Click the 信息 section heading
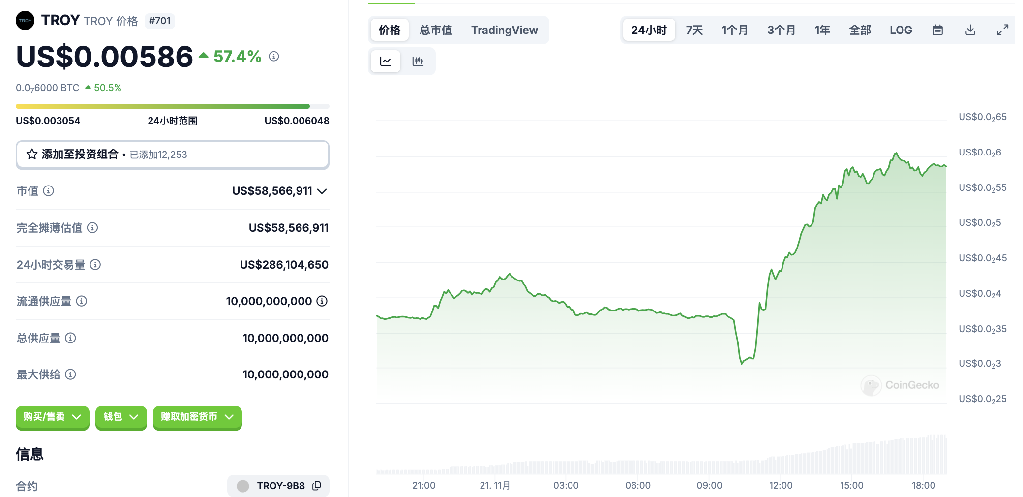Screen dimensions: 1023x497 coord(30,454)
